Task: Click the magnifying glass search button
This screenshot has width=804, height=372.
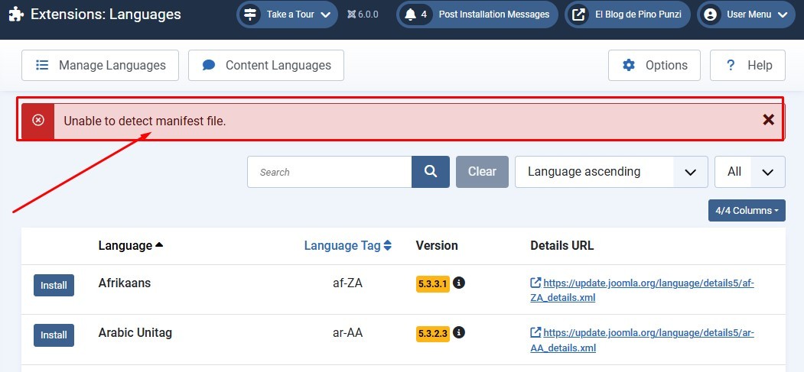Action: click(x=431, y=172)
